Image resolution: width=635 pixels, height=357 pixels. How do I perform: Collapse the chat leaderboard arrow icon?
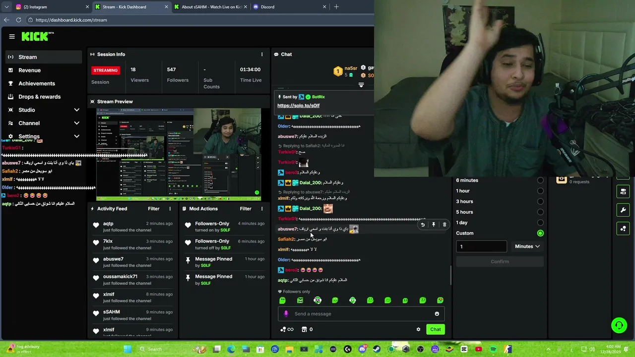(361, 85)
